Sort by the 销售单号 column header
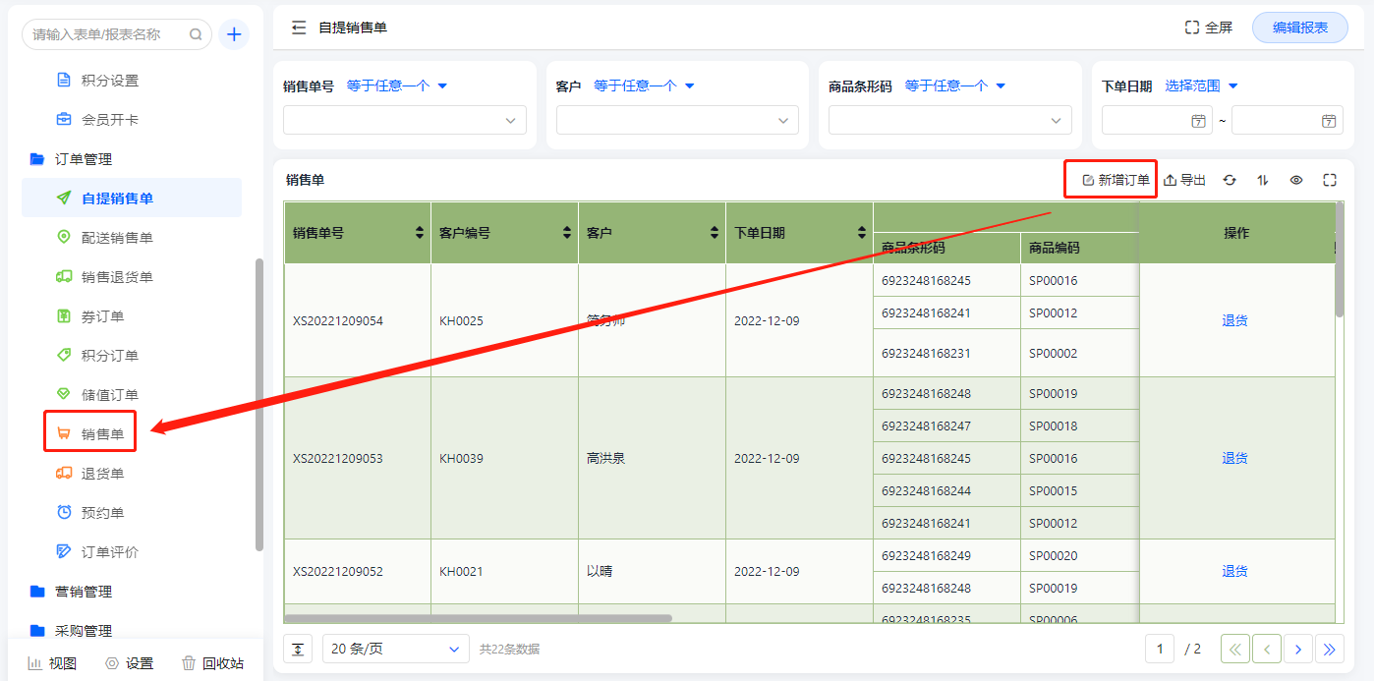This screenshot has height=681, width=1374. [357, 233]
